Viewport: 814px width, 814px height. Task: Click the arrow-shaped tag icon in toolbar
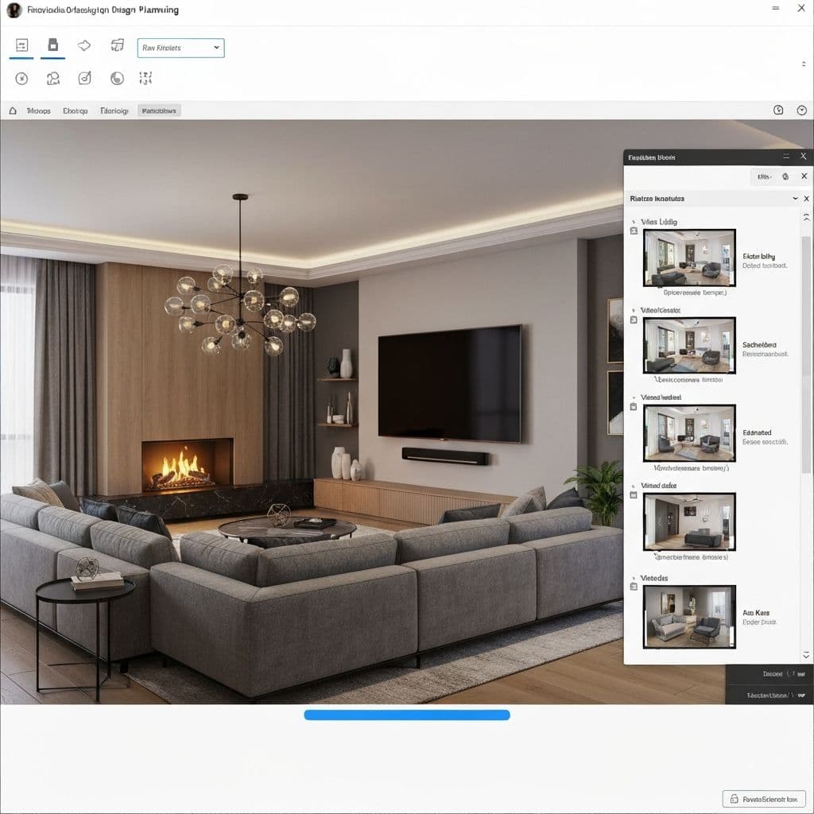pos(84,45)
